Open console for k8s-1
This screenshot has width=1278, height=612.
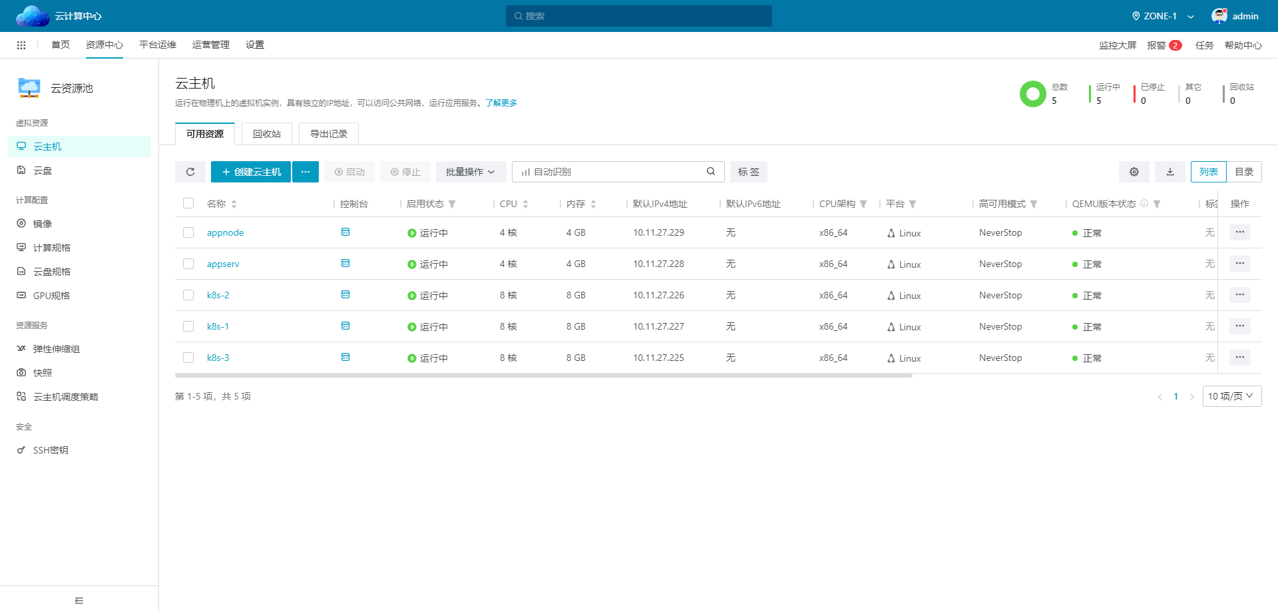click(345, 326)
